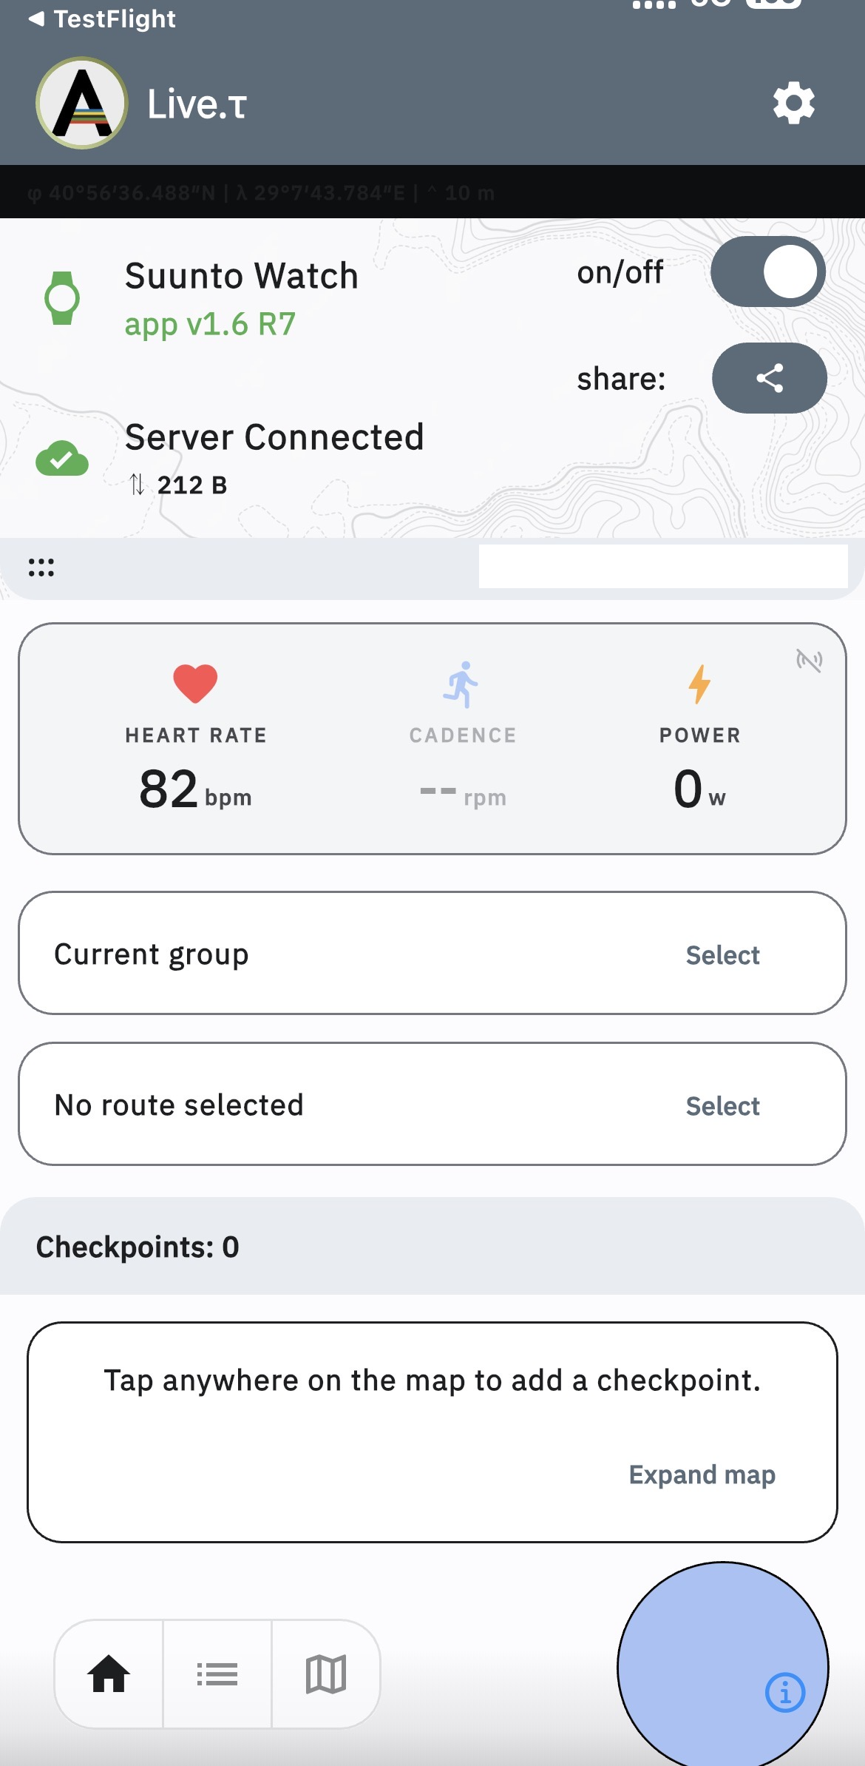Switch to the list tab
Viewport: 865px width, 1766px height.
tap(217, 1674)
